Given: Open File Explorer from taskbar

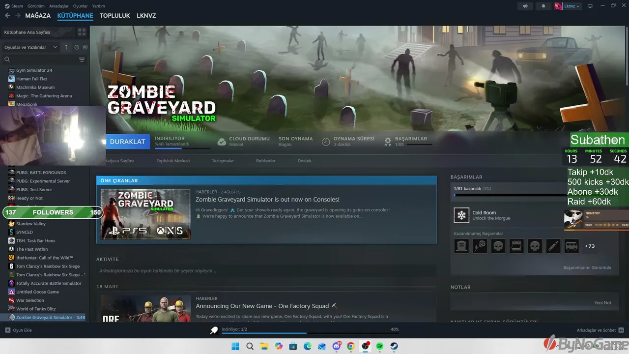Looking at the screenshot, I should coord(264,346).
